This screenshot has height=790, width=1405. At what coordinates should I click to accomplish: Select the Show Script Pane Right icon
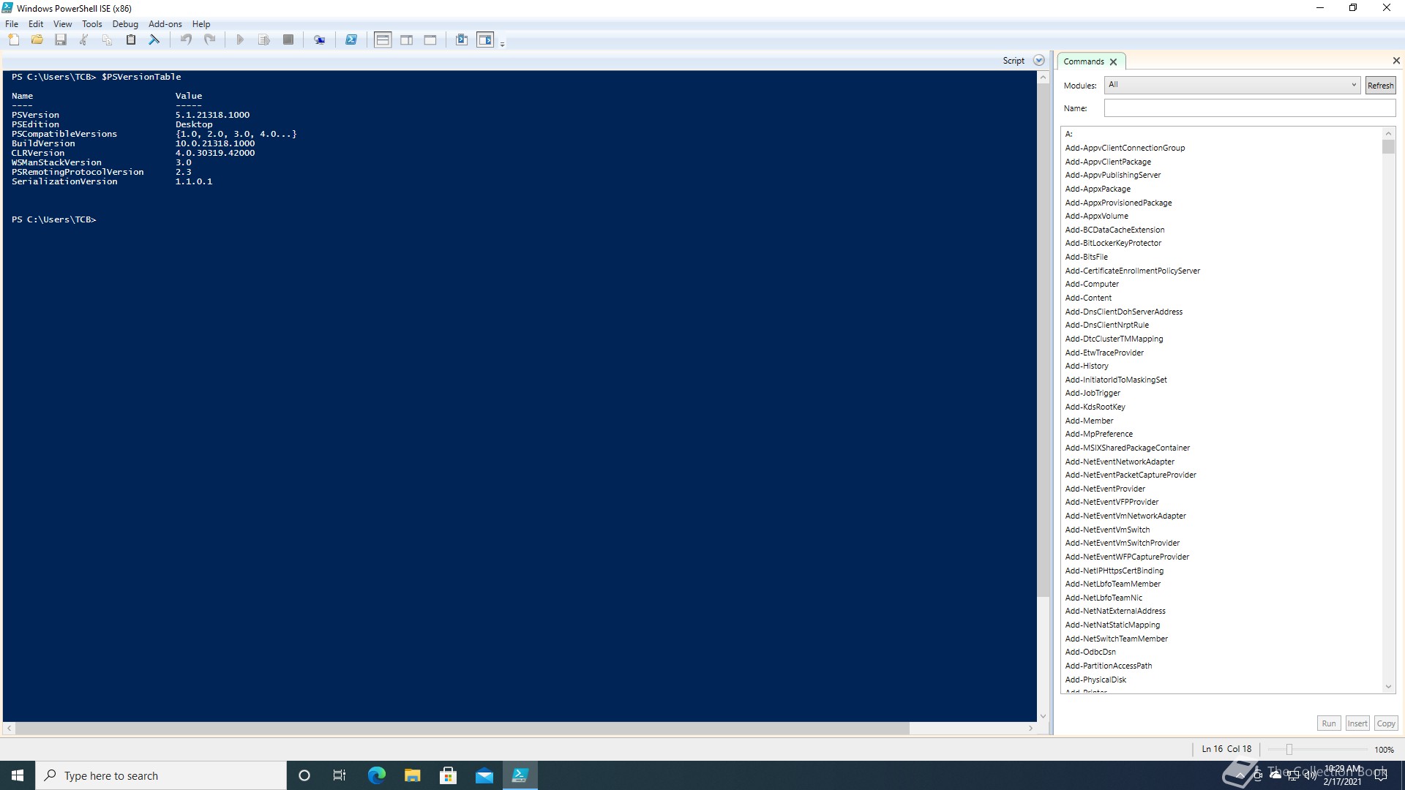click(x=406, y=40)
